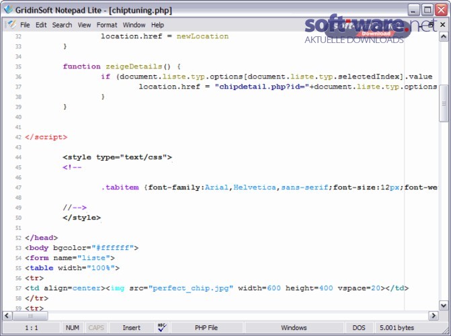Minimize the Notepad Lite window
This screenshot has height=336, width=451.
point(413,10)
